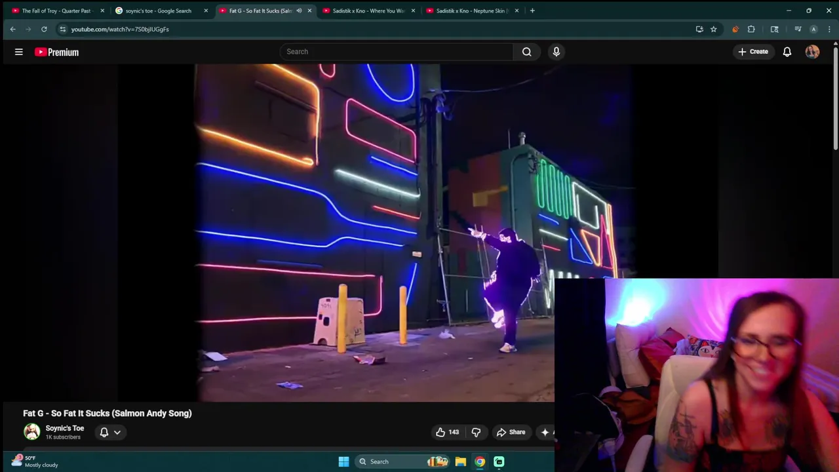Go back using the browser back arrow
Screen dimensions: 839x472
tap(12, 29)
